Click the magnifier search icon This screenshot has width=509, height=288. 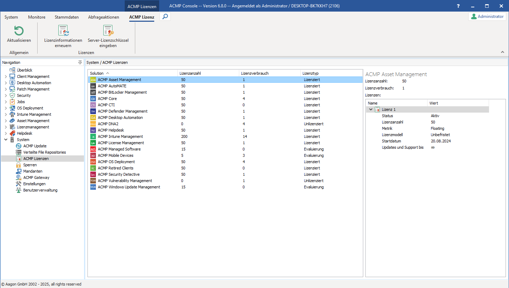point(165,16)
